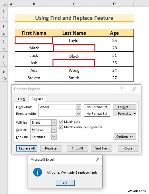
Task: Dismiss the Microsoft Excel message box via X
Action: pos(98,159)
